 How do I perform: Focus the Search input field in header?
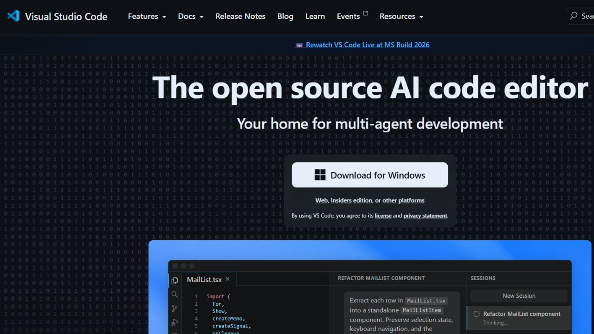(x=581, y=16)
